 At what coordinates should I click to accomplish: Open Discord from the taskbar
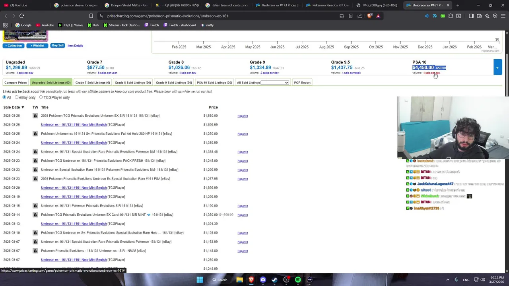point(263,280)
